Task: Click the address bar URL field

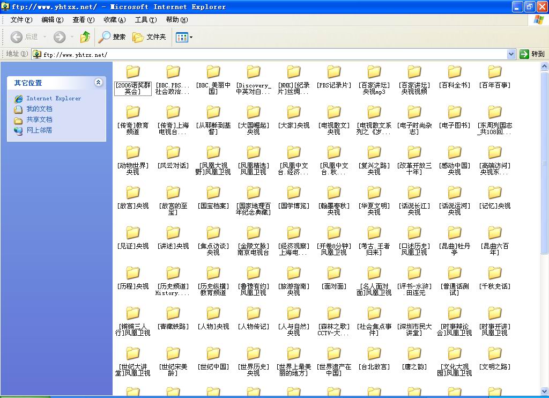Action: tap(268, 54)
